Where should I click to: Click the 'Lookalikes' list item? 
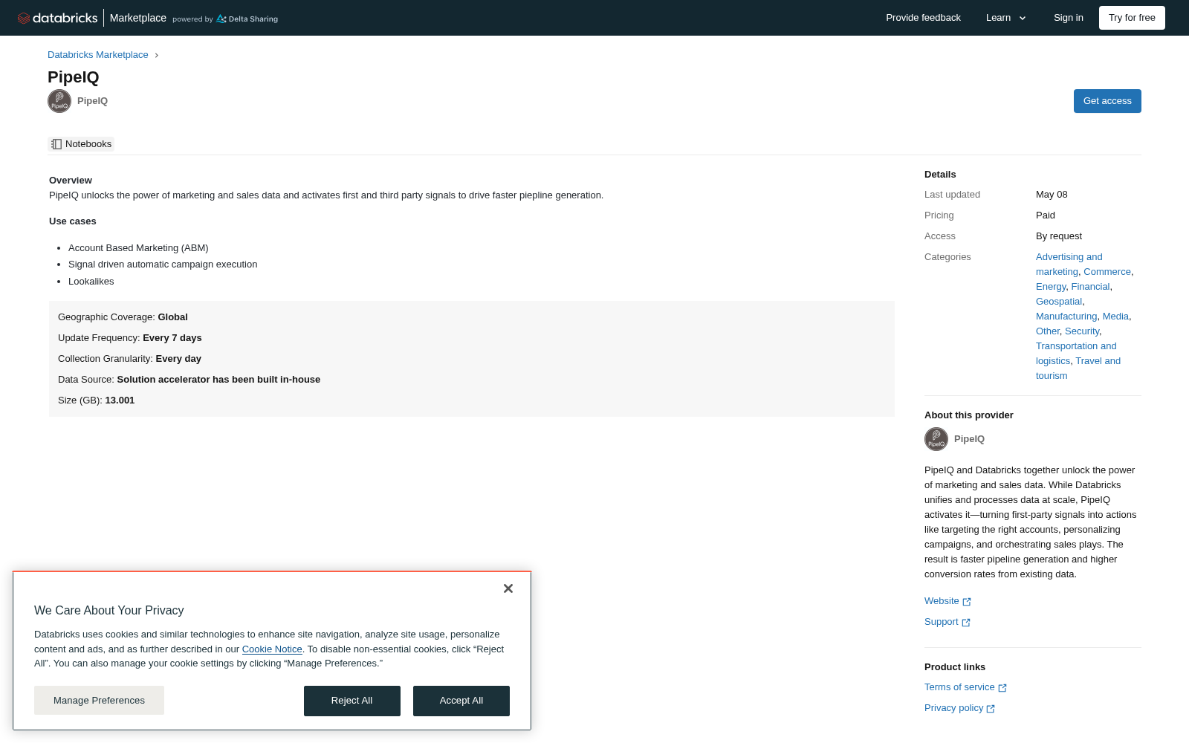91,282
